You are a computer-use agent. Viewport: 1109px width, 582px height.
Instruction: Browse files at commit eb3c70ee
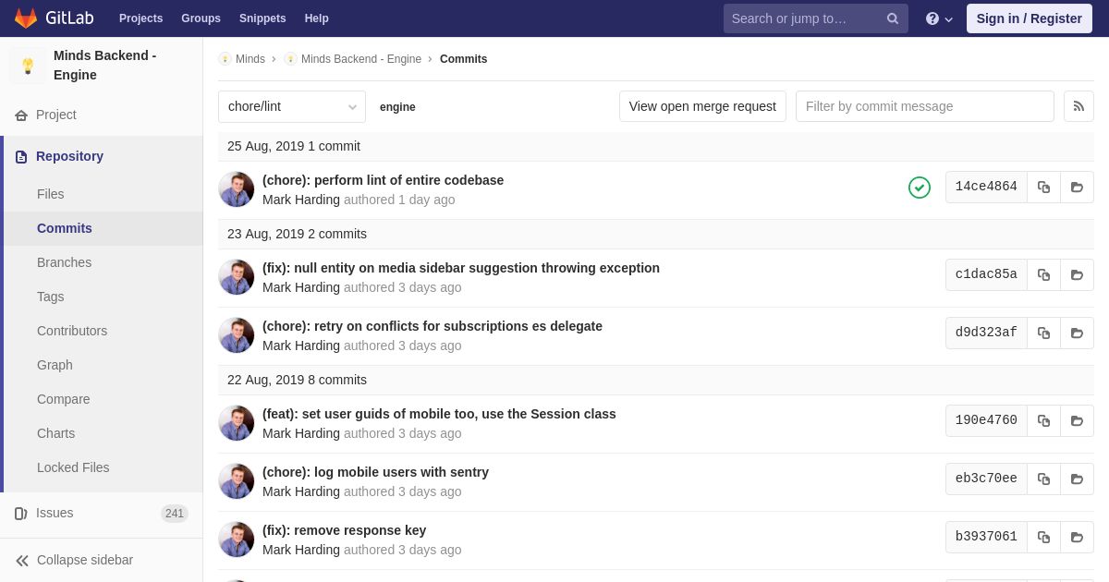pos(1077,479)
